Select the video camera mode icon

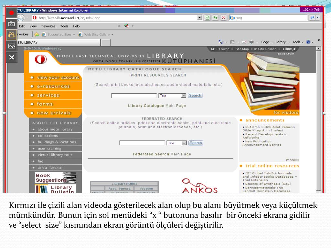pyautogui.click(x=11, y=35)
